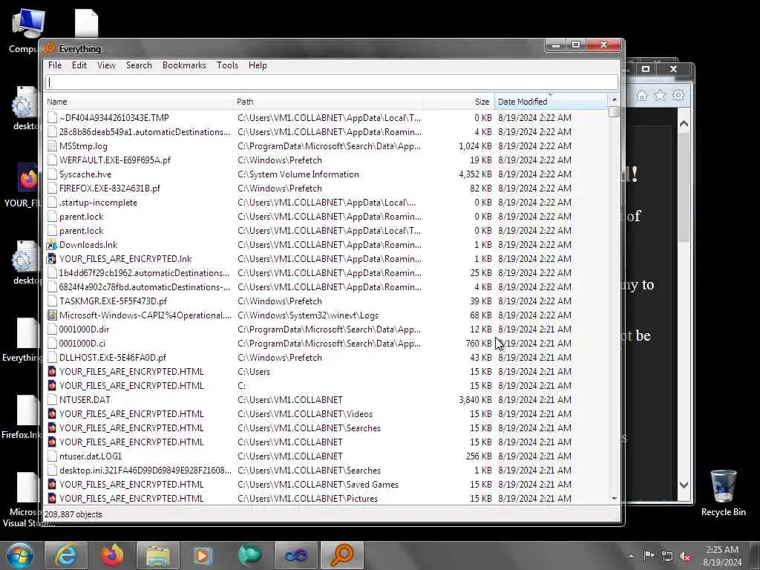760x570 pixels.
Task: Select the Recycle Bin desktop icon
Action: pyautogui.click(x=723, y=493)
